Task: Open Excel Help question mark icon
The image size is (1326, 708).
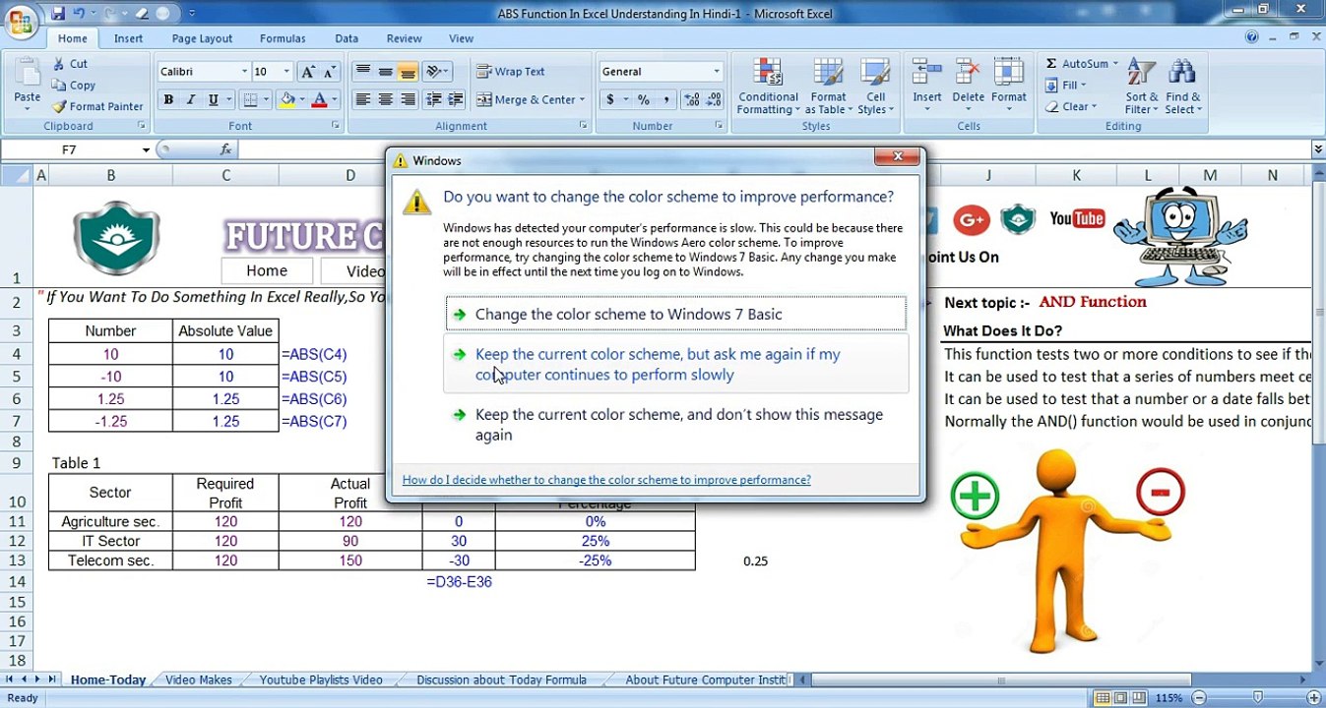Action: click(x=1252, y=37)
